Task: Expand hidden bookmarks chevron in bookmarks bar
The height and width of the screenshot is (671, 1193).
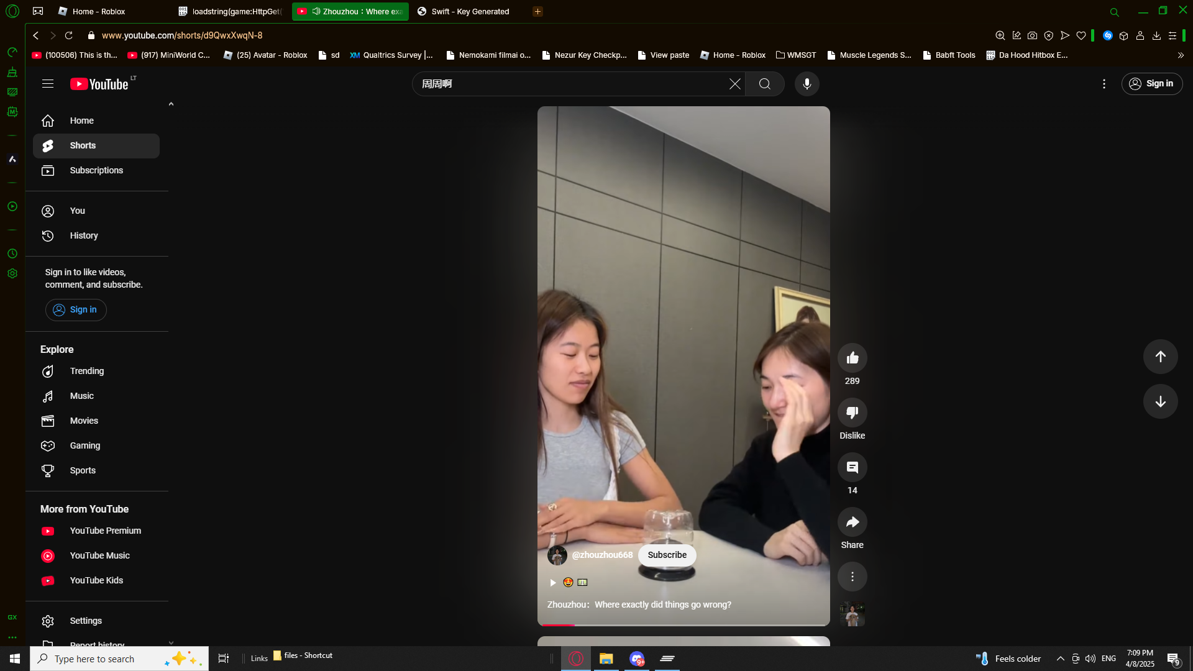Action: (1181, 55)
